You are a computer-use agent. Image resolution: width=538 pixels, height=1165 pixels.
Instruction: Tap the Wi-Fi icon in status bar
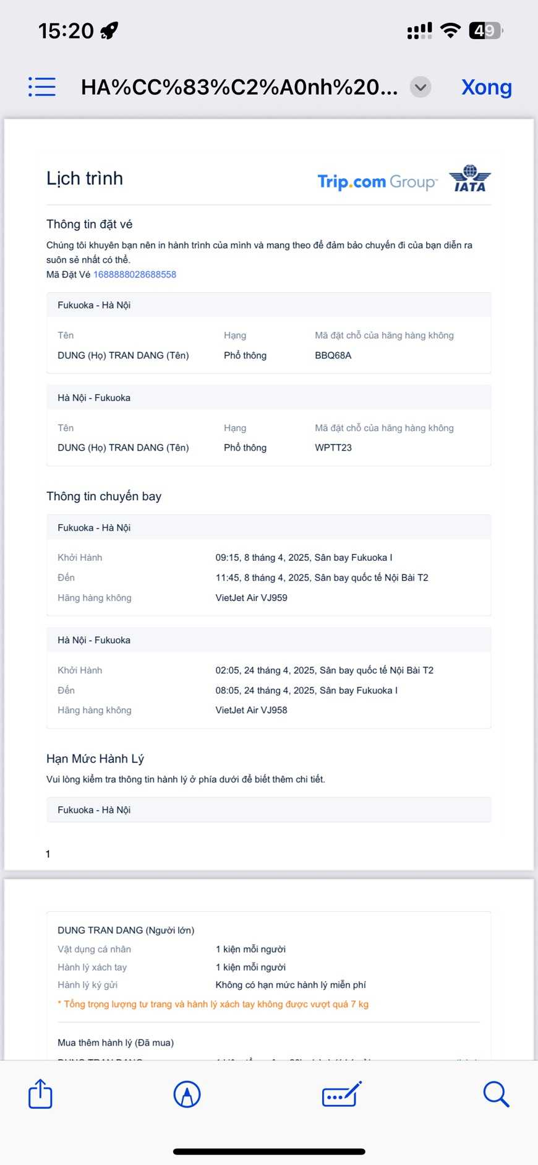pyautogui.click(x=450, y=30)
